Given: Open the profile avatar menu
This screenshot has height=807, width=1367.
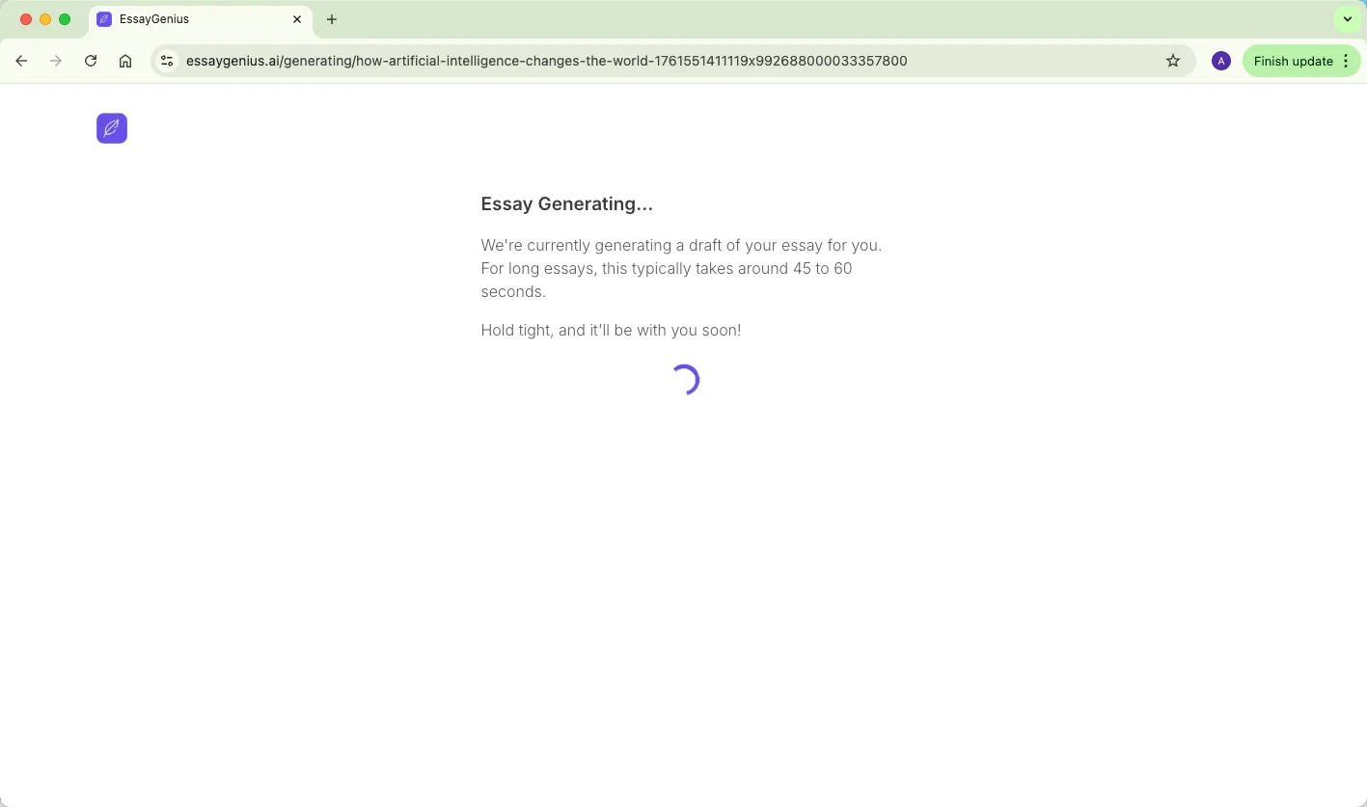Looking at the screenshot, I should tap(1220, 61).
